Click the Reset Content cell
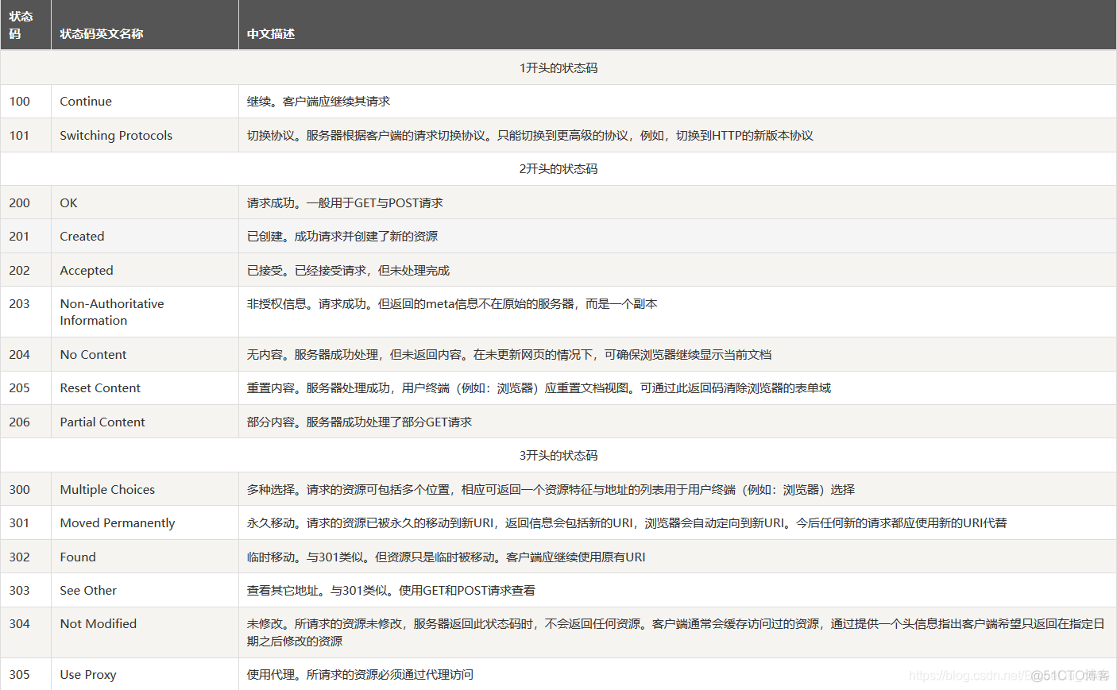The image size is (1117, 690). 145,388
